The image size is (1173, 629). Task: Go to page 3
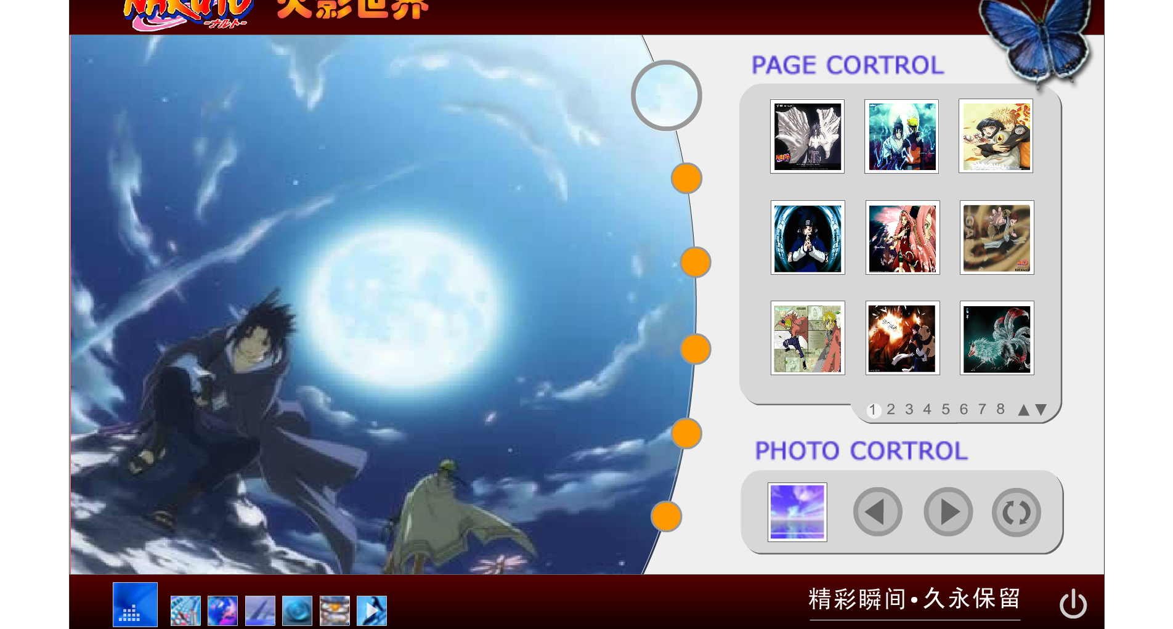pyautogui.click(x=909, y=409)
